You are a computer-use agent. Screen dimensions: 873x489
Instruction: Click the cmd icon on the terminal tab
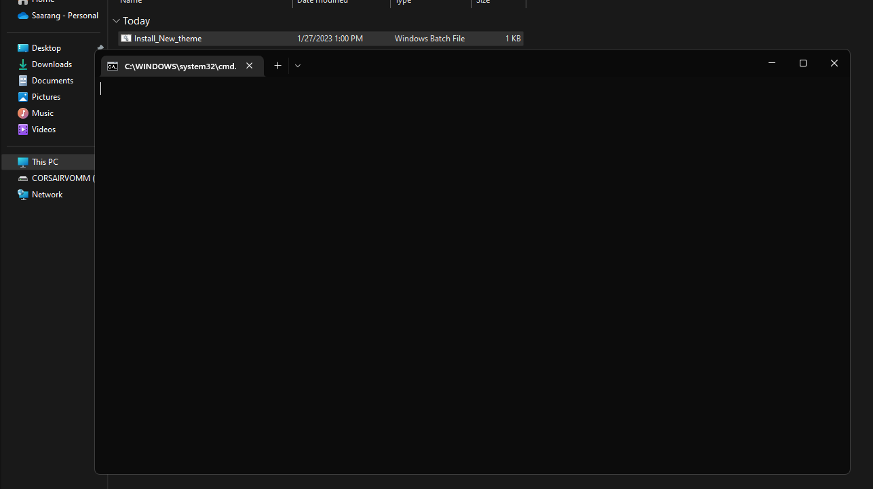coord(113,66)
